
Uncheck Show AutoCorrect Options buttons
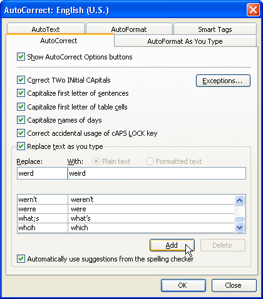(21, 57)
